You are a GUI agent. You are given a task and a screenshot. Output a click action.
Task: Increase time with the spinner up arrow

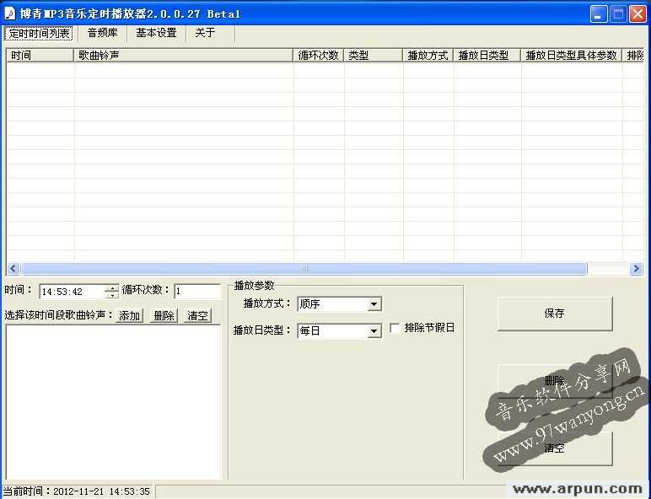click(112, 287)
